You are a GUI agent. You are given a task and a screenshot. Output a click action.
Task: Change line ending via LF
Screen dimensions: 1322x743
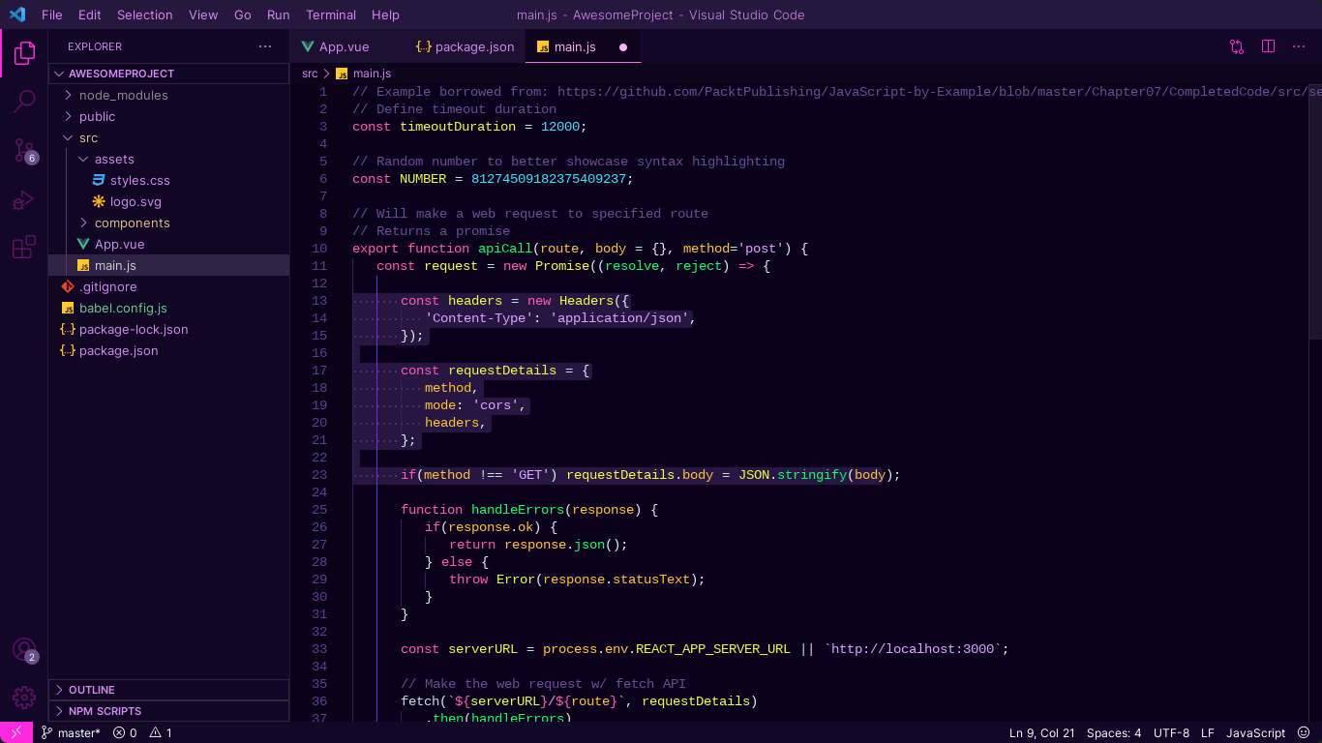(1207, 732)
